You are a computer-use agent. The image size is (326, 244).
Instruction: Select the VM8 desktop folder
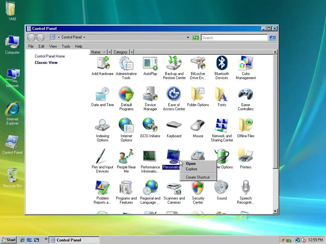pyautogui.click(x=11, y=11)
